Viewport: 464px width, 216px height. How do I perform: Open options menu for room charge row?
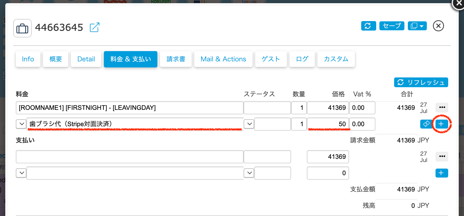pyautogui.click(x=442, y=107)
